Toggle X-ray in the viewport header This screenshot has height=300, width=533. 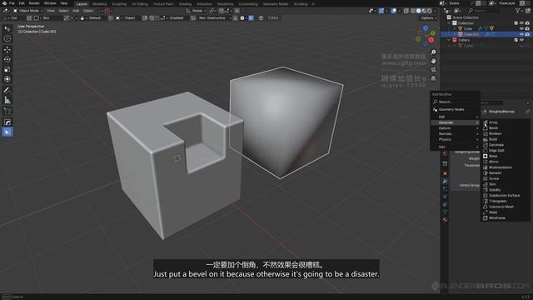406,11
